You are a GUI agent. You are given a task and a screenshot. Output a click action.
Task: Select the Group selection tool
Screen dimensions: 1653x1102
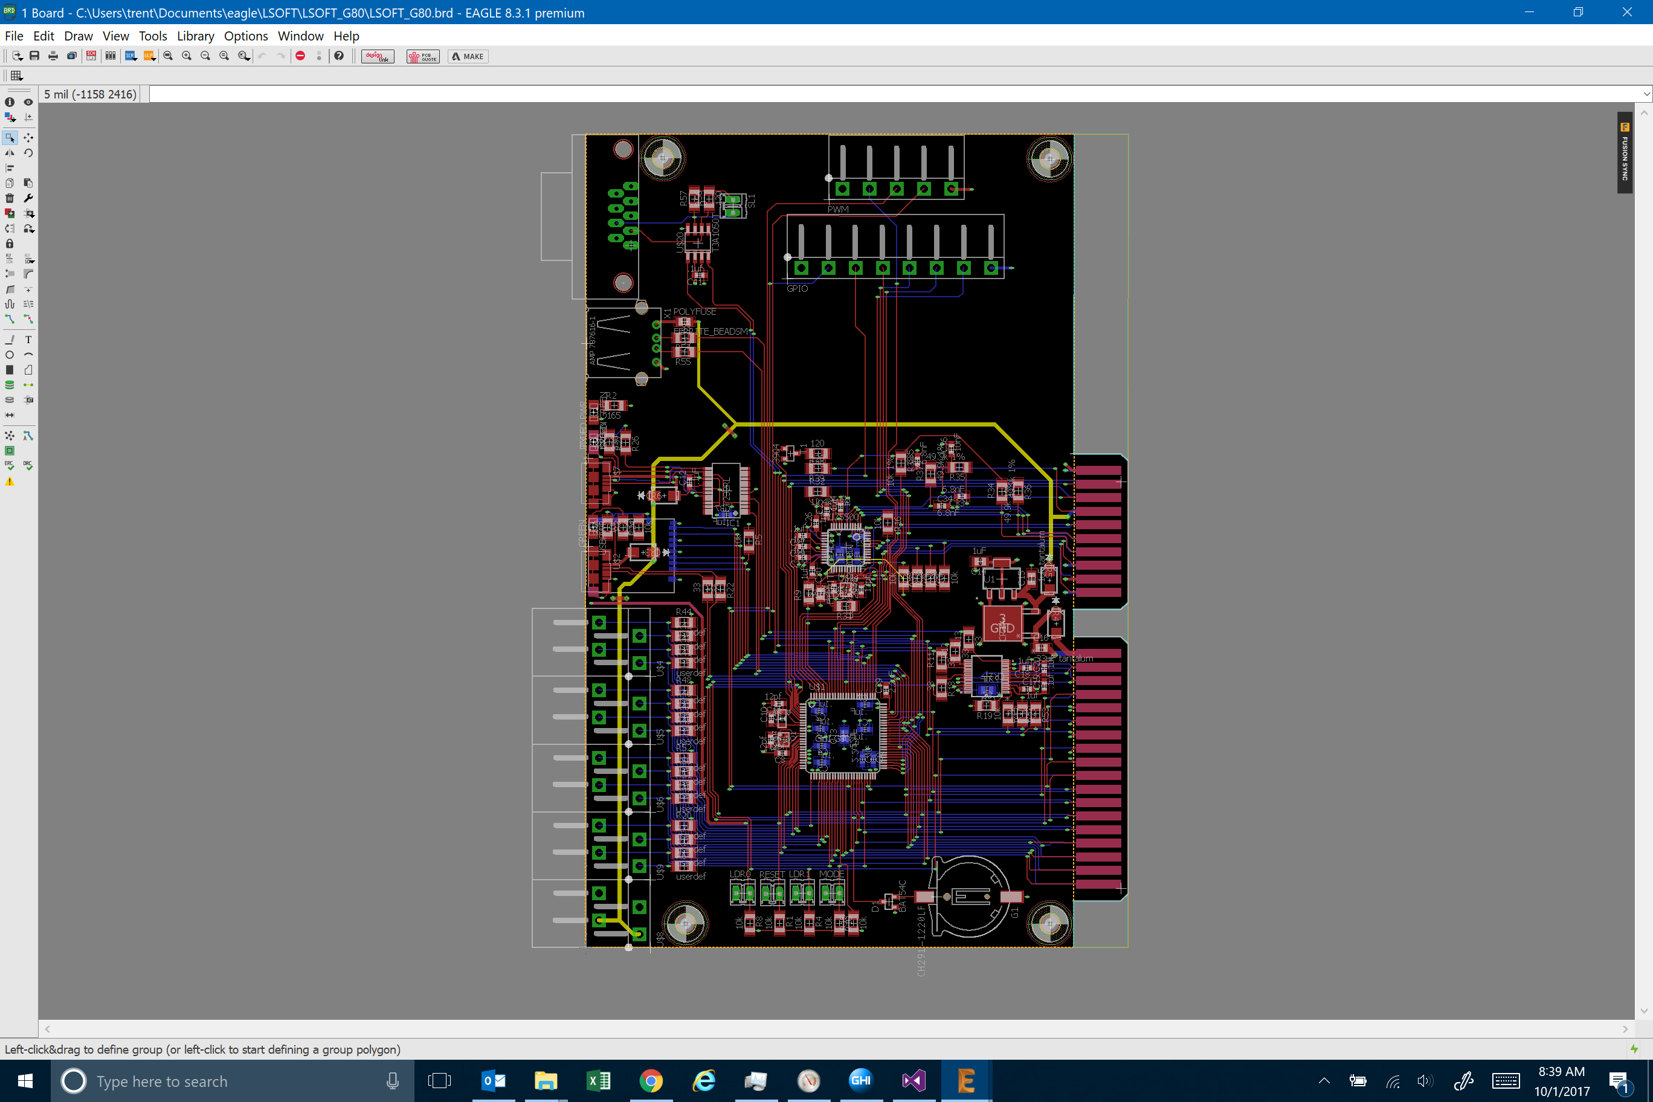coord(10,138)
